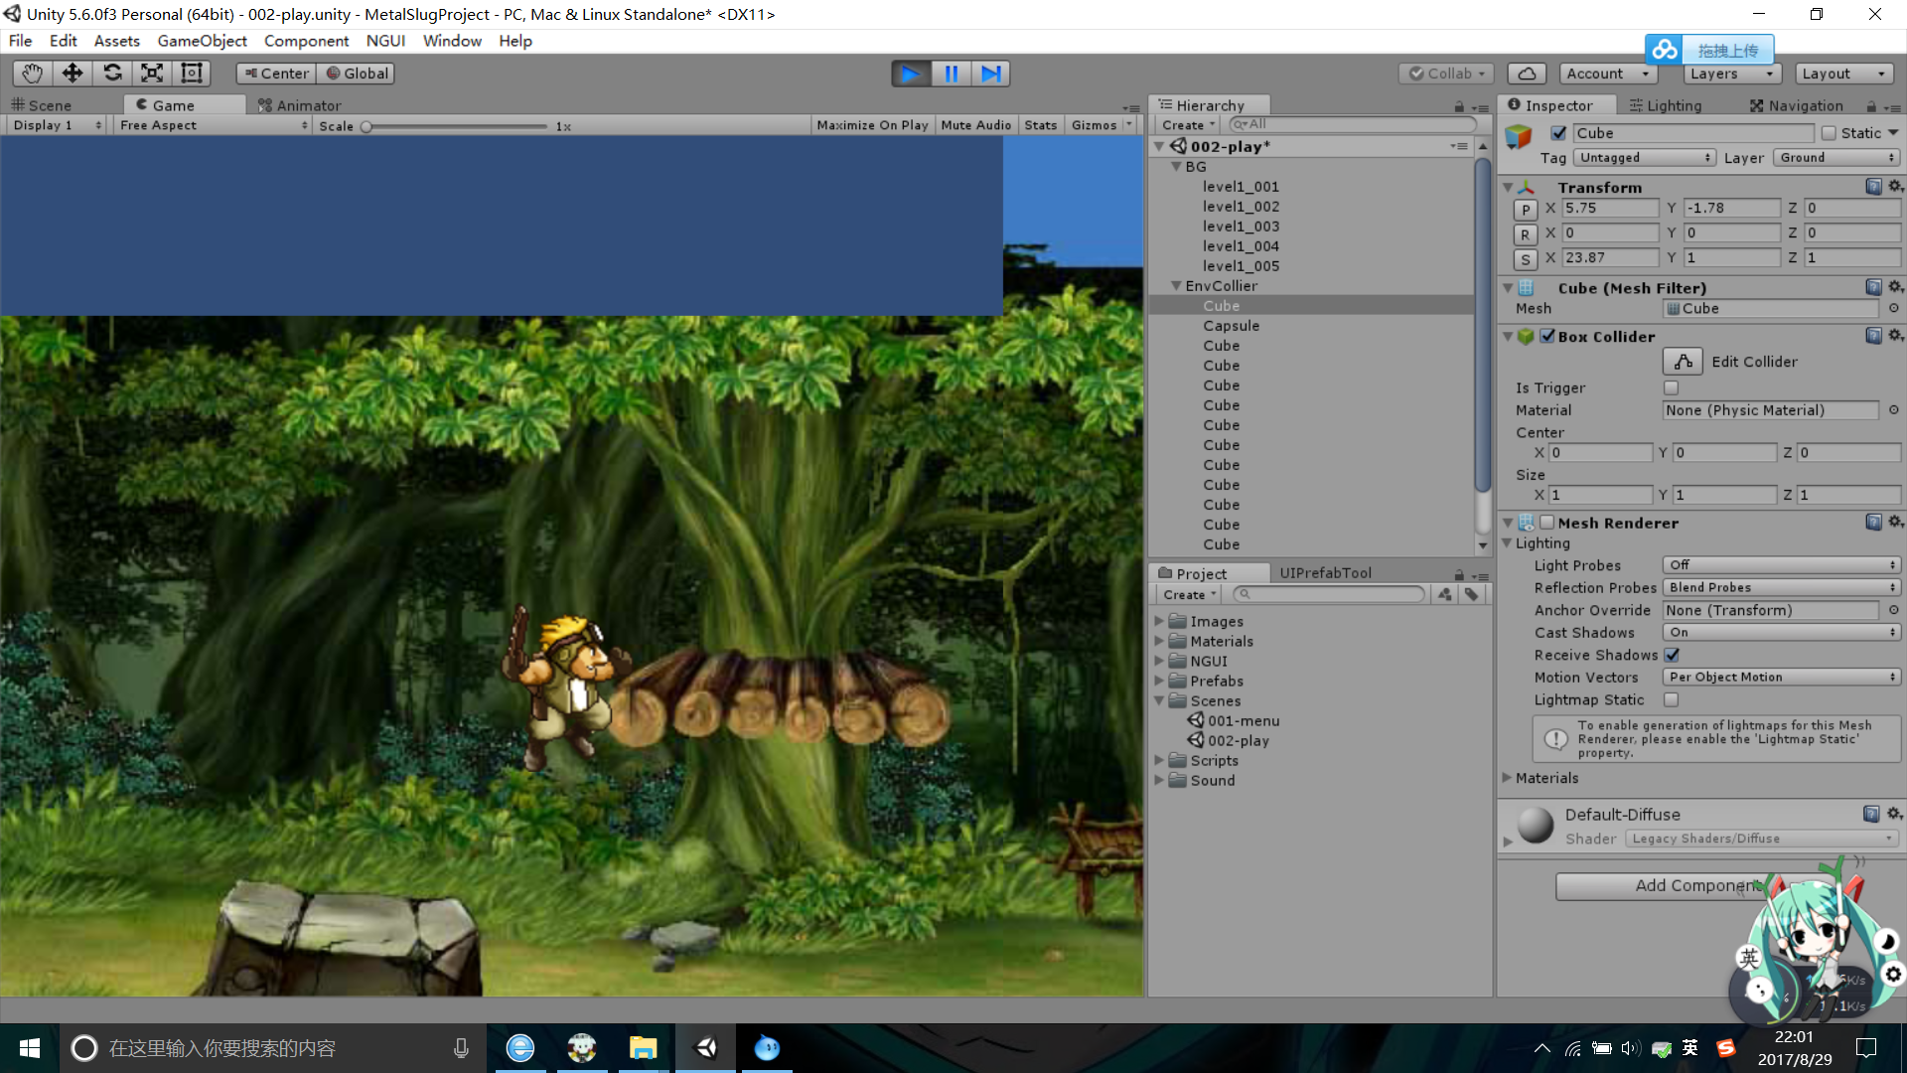Open the Cast Shadows dropdown
Image resolution: width=1907 pixels, height=1073 pixels.
(x=1782, y=633)
